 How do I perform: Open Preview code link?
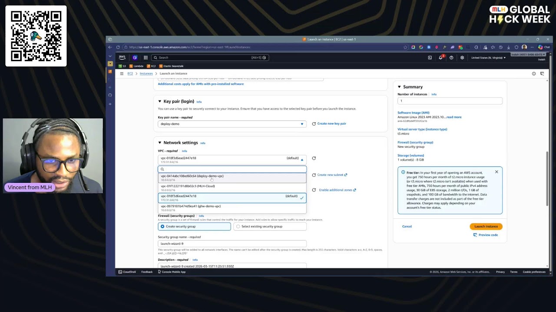point(486,235)
